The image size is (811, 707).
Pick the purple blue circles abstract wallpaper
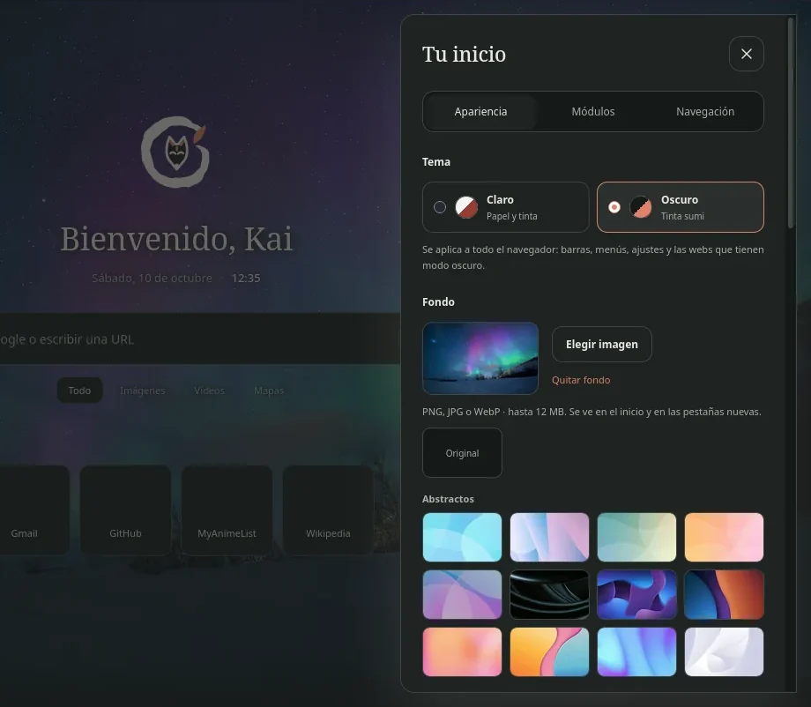[462, 595]
